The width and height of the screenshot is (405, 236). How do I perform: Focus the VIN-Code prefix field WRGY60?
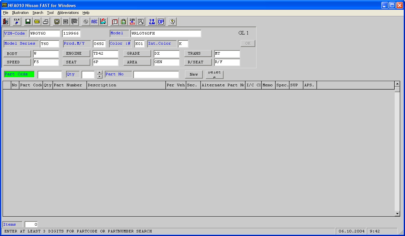45,34
